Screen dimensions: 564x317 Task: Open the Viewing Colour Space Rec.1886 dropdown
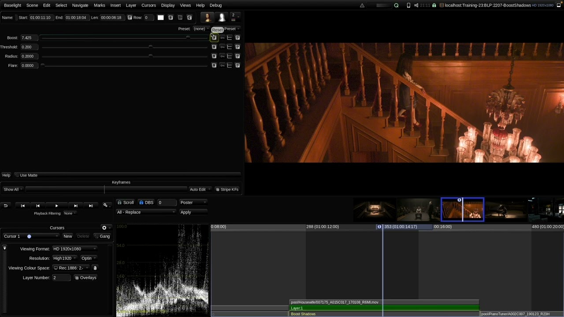click(70, 268)
